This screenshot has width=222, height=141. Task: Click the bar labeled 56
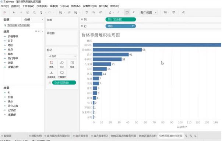coord(117,50)
